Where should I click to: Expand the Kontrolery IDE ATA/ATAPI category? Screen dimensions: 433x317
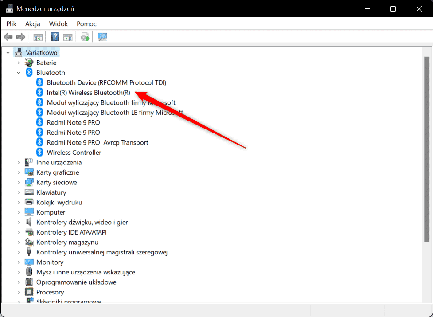(x=19, y=232)
